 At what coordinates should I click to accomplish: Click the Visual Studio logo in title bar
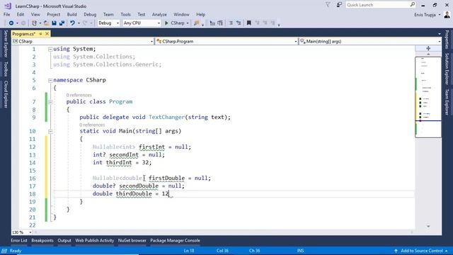click(8, 6)
